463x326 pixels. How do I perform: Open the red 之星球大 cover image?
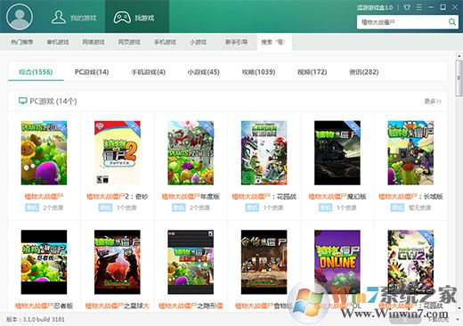pos(118,262)
